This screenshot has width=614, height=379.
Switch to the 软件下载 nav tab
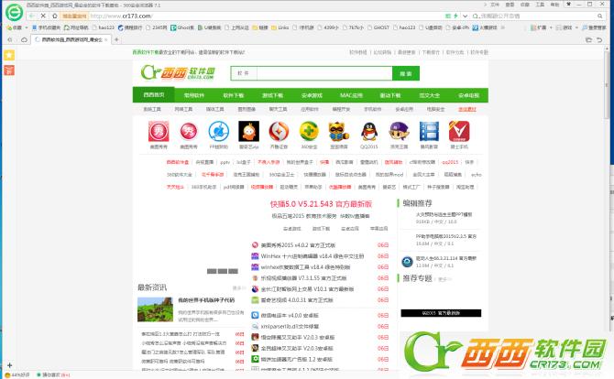pyautogui.click(x=234, y=95)
